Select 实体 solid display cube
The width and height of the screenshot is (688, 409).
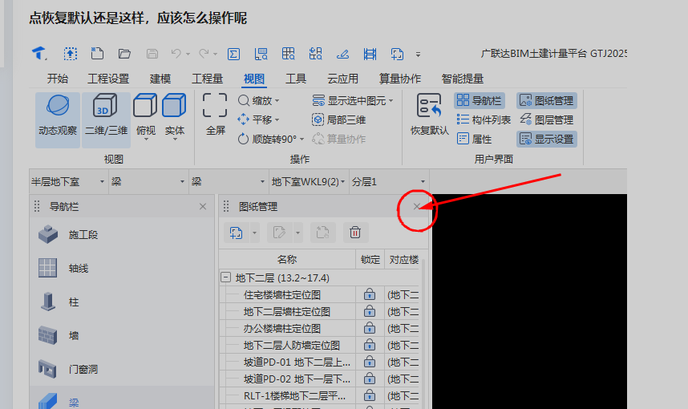(x=175, y=115)
